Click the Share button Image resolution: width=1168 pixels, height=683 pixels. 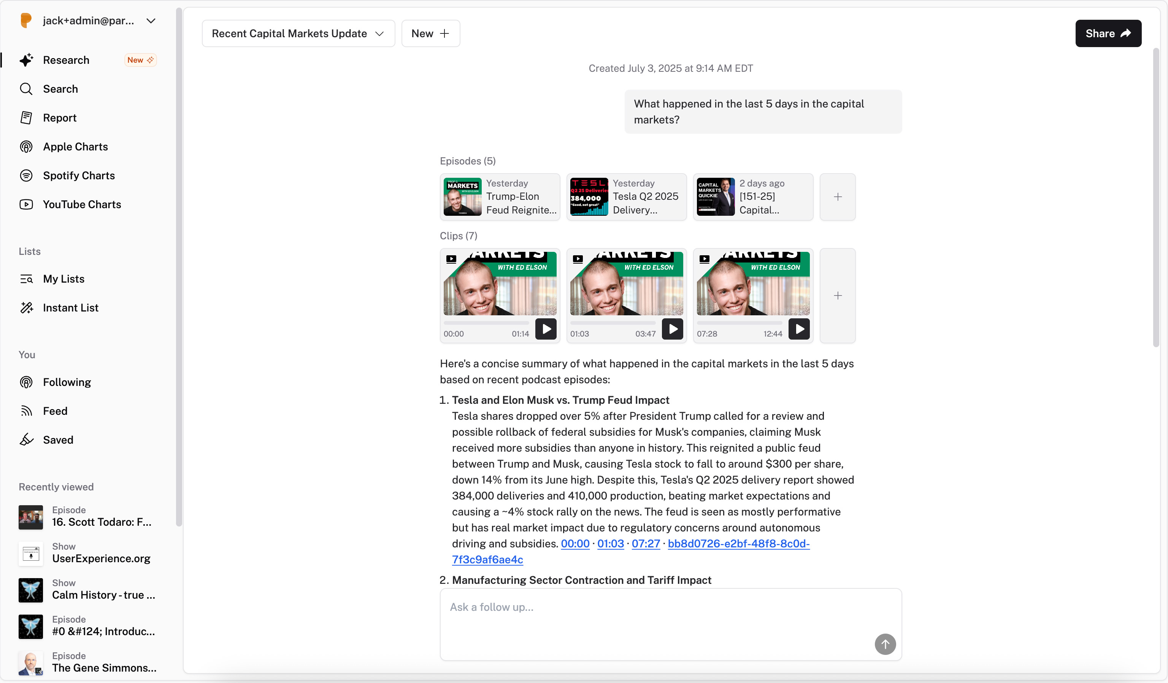tap(1108, 33)
